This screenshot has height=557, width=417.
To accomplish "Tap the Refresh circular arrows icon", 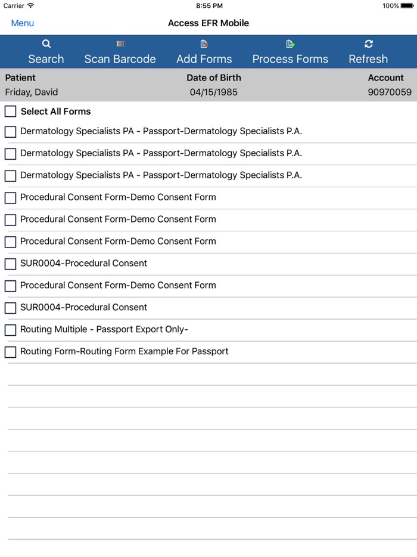I will pyautogui.click(x=368, y=43).
